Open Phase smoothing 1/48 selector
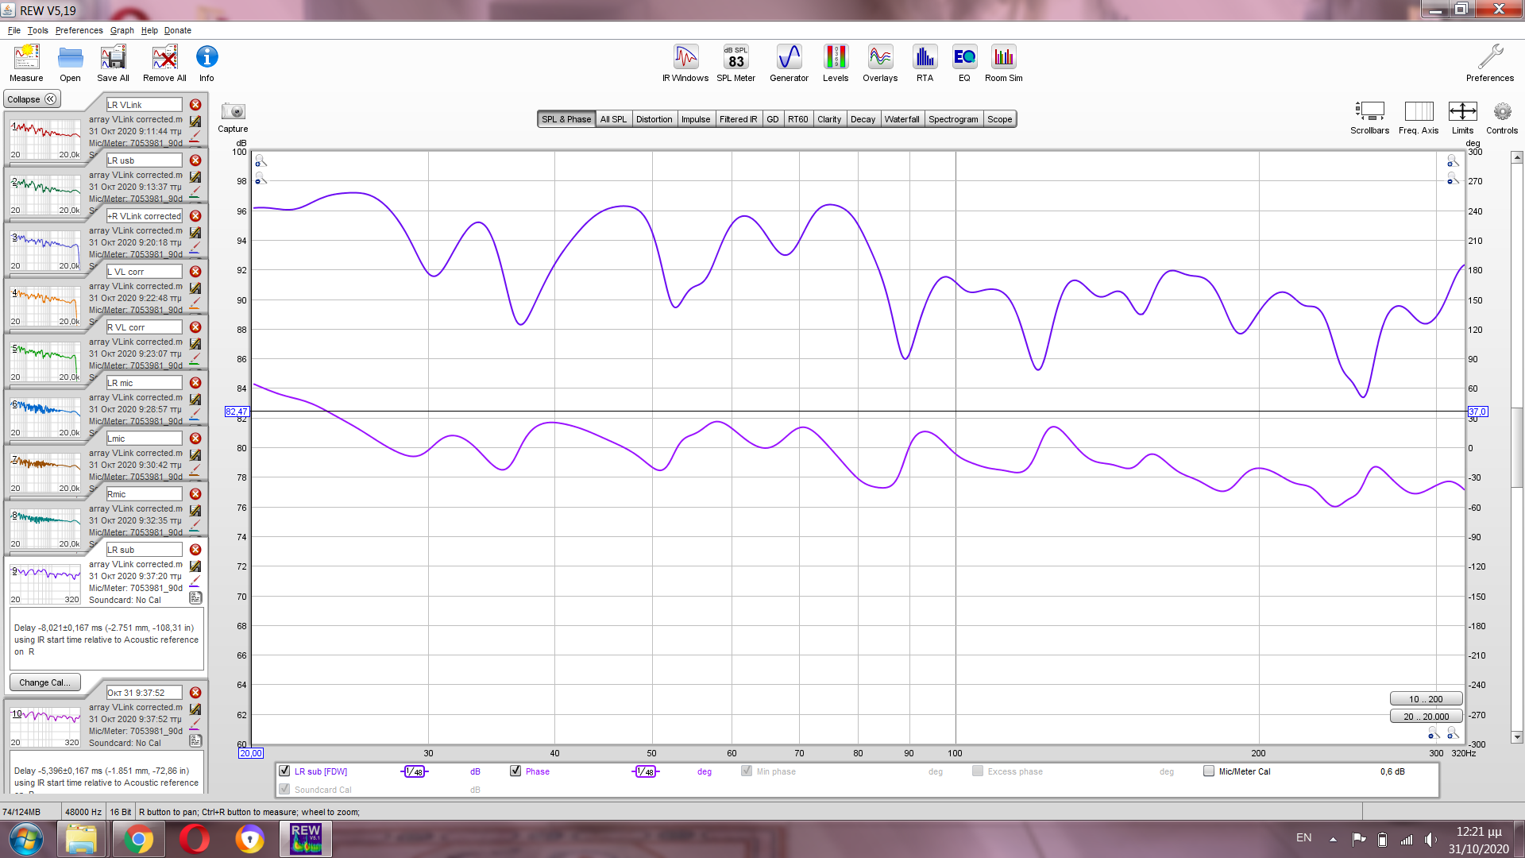The image size is (1525, 858). [646, 772]
